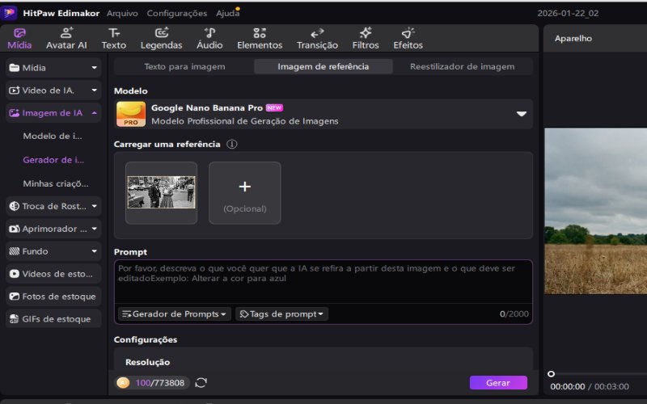Viewport: 647px width, 404px height.
Task: Collapse the Imagem de IA section
Action: click(95, 113)
